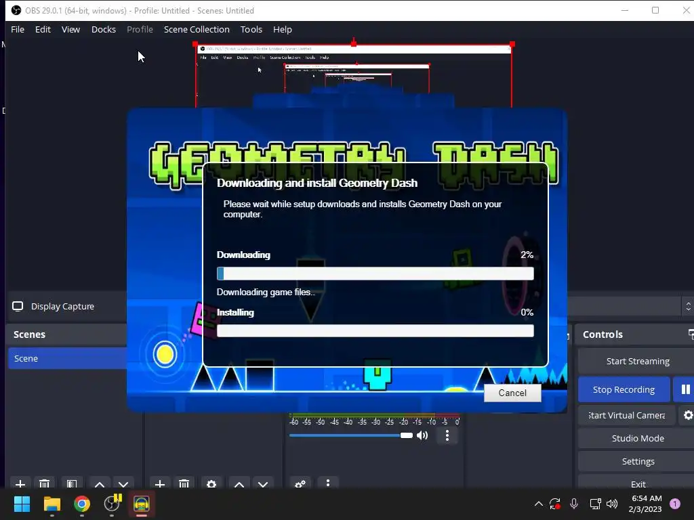This screenshot has width=694, height=520.
Task: Select the Scene item in Scenes list
Action: pos(68,358)
